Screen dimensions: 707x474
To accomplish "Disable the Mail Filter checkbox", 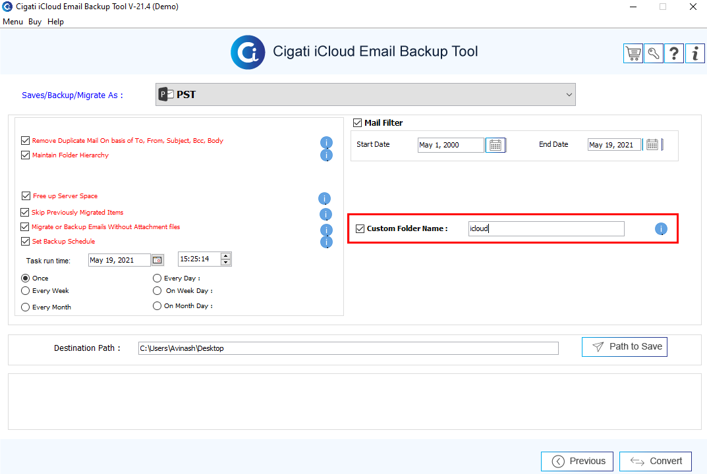I will 358,122.
